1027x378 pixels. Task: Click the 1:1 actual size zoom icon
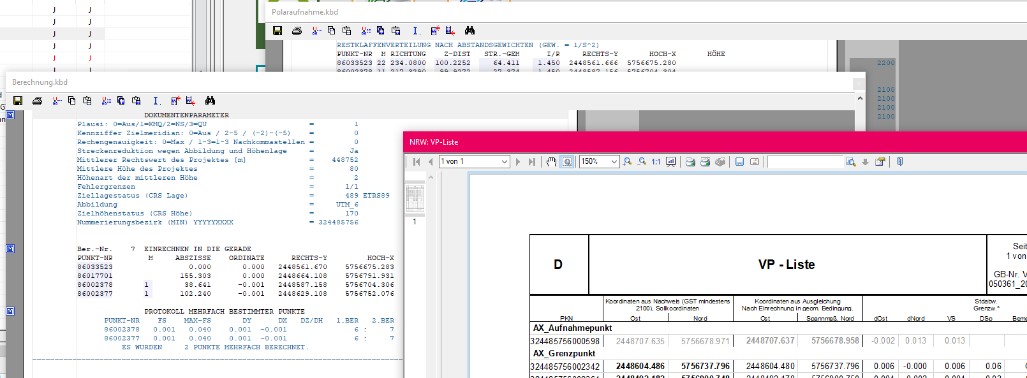(656, 162)
